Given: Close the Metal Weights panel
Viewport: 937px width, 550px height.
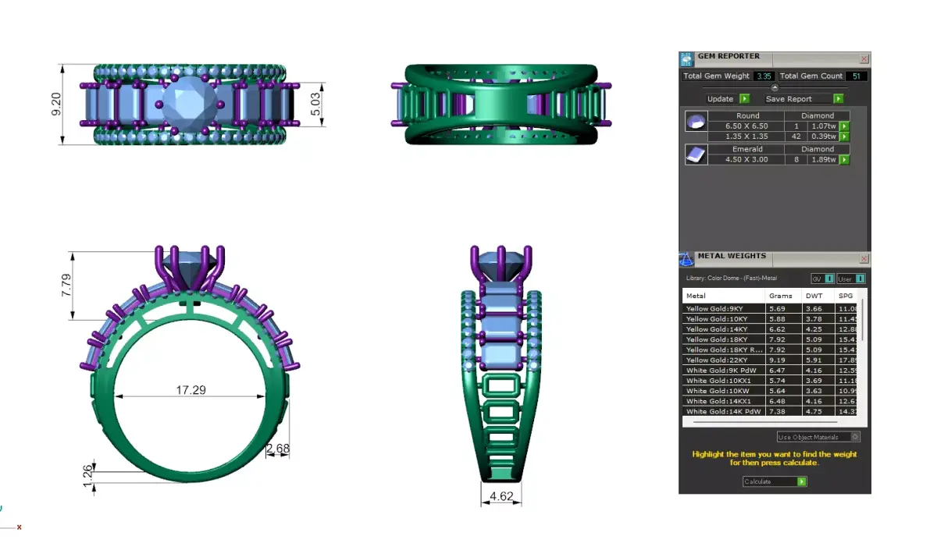Looking at the screenshot, I should point(864,258).
